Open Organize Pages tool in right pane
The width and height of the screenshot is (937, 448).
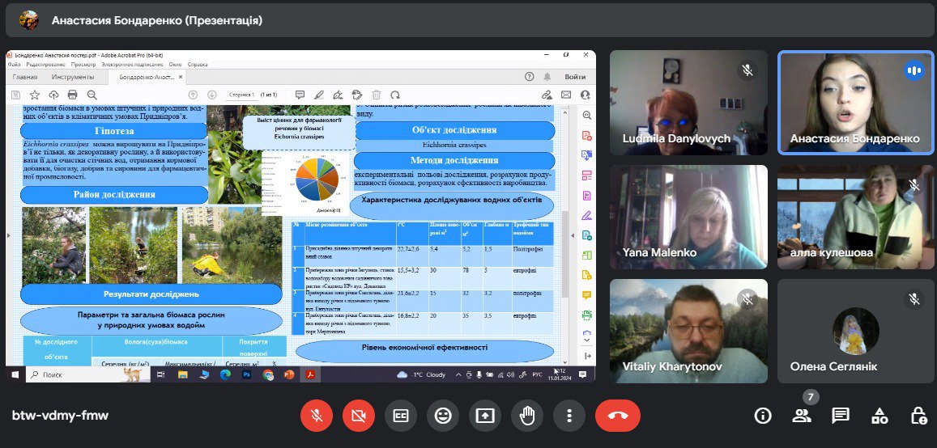[x=587, y=175]
